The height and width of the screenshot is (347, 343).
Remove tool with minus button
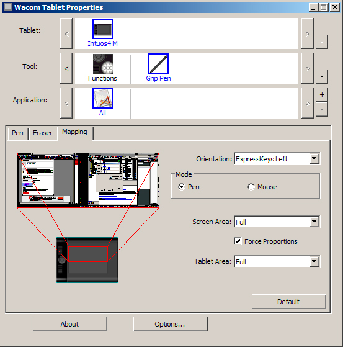point(321,76)
